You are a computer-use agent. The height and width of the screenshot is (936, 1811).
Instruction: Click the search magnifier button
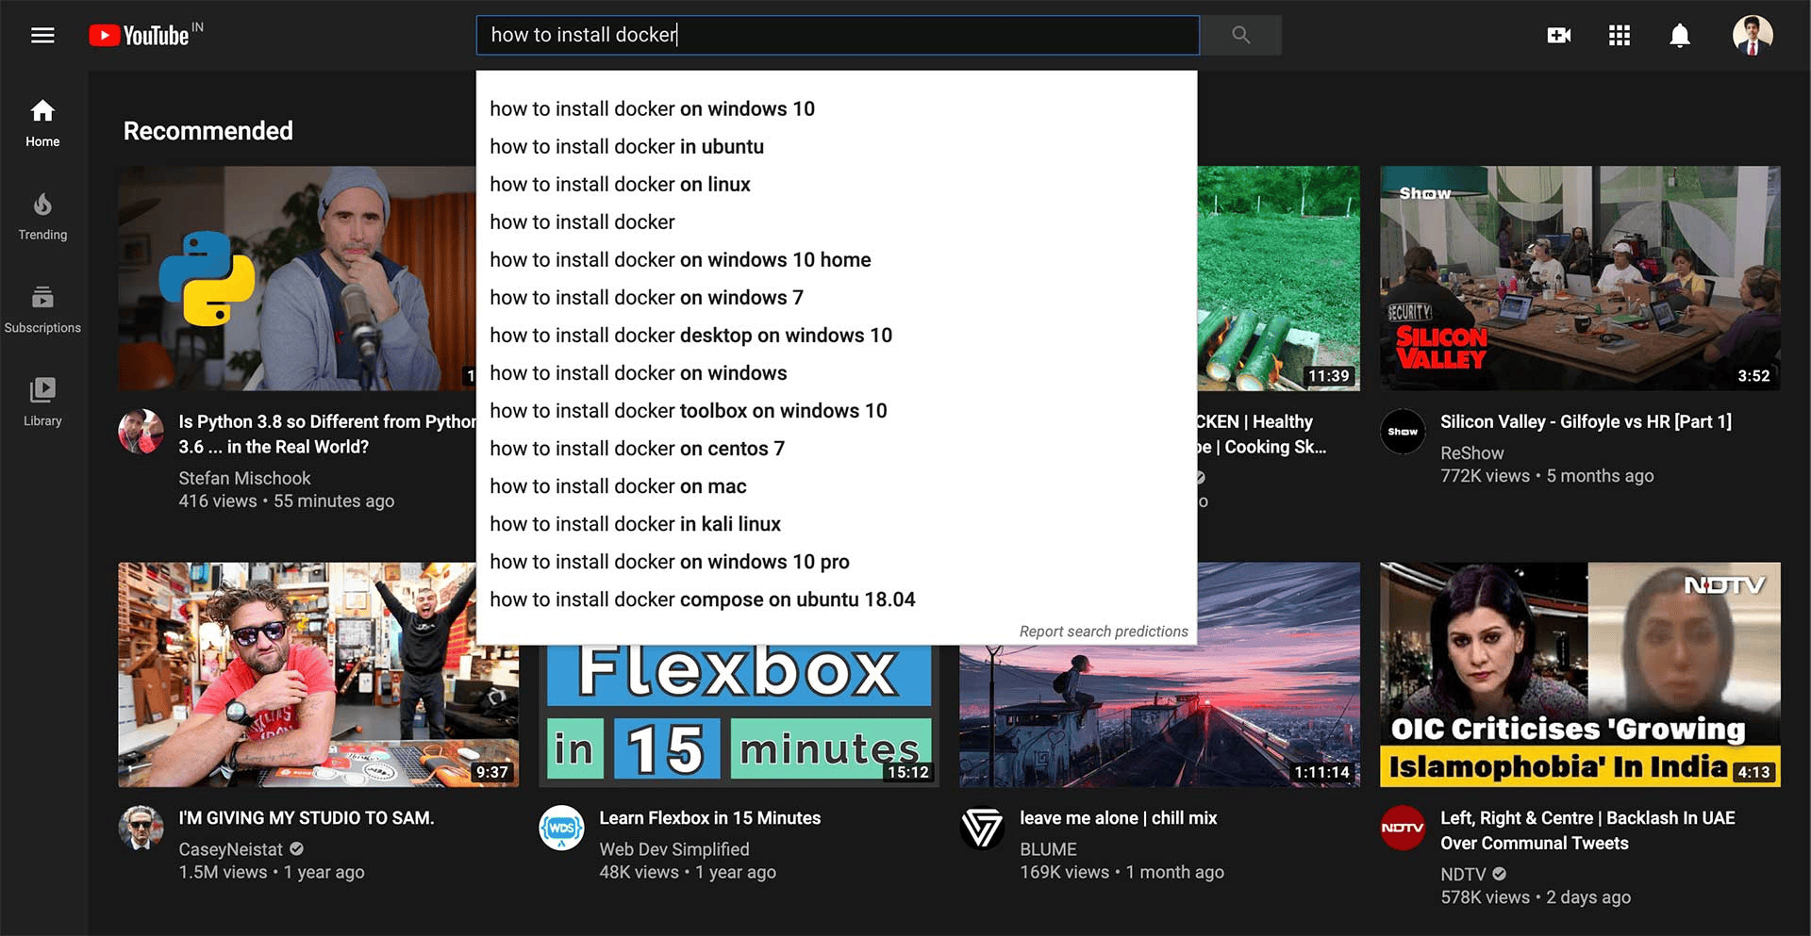point(1240,35)
